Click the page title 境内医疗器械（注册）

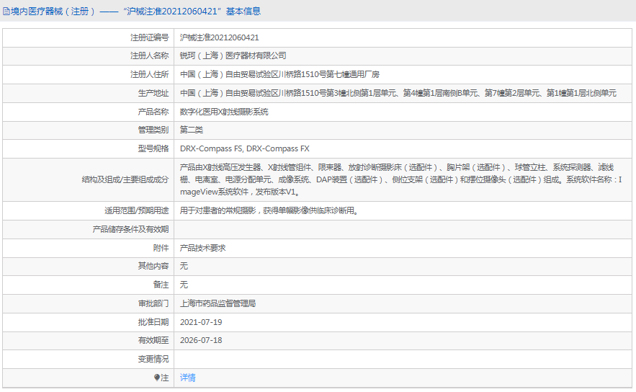click(53, 12)
